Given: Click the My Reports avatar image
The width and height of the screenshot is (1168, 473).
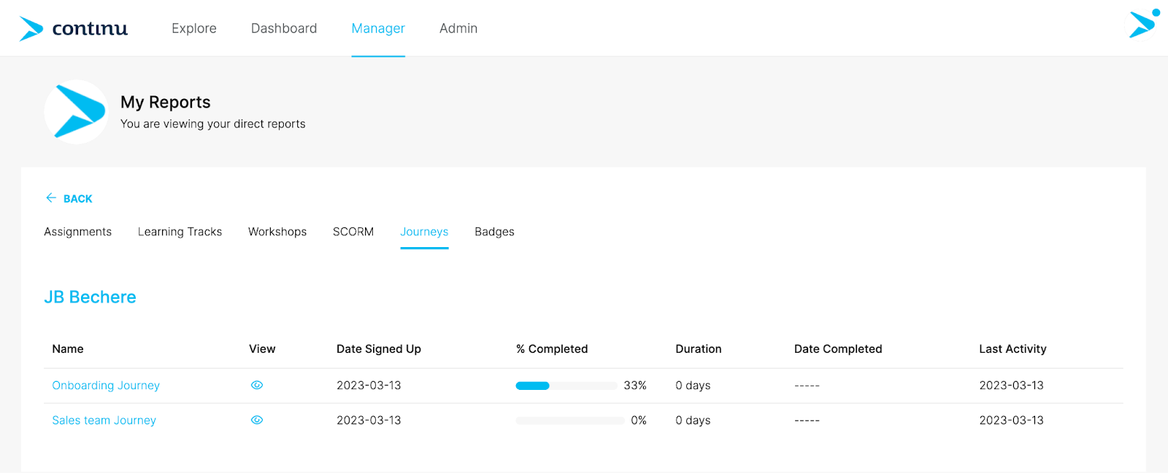Looking at the screenshot, I should click(77, 112).
